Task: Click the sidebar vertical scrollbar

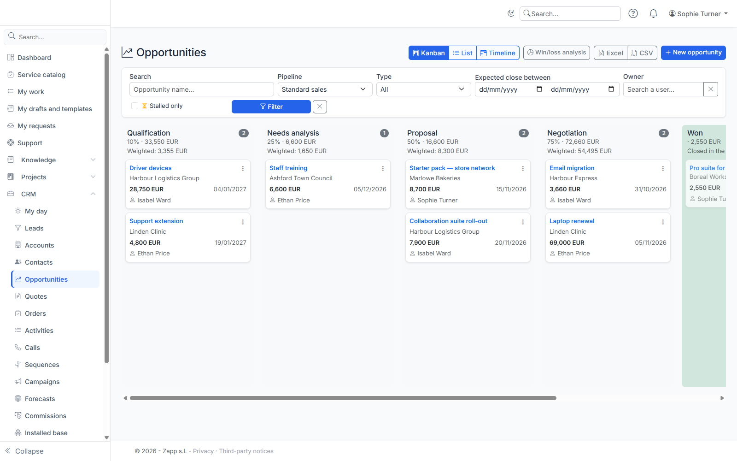Action: [x=106, y=207]
